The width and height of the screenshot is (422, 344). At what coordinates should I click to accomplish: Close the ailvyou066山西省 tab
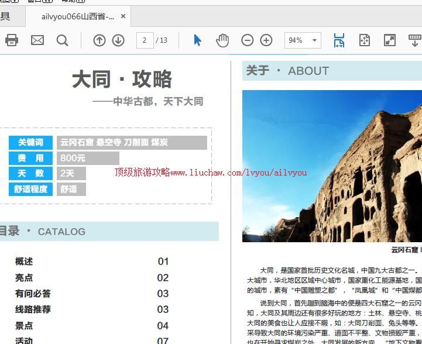pyautogui.click(x=123, y=16)
